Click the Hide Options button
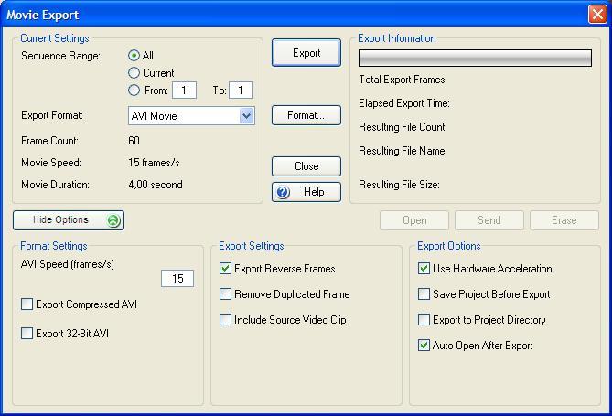 (x=69, y=220)
